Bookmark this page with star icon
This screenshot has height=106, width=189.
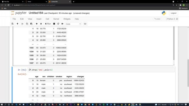(x=177, y=5)
